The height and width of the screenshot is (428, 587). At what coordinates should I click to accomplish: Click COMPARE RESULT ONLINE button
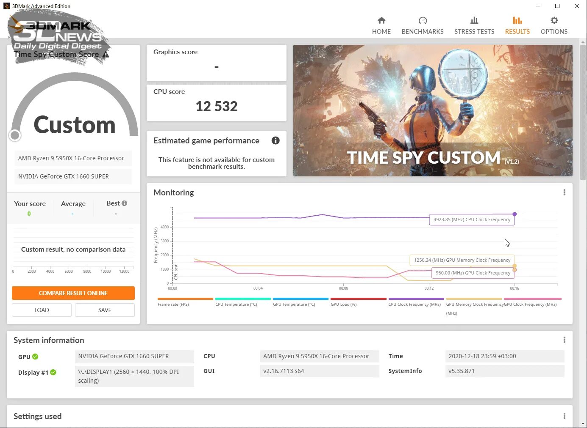coord(73,293)
